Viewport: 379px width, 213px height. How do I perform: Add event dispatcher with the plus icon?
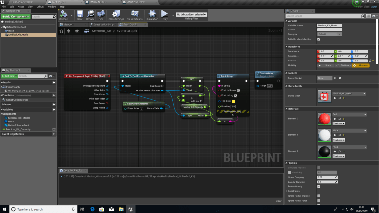54,134
